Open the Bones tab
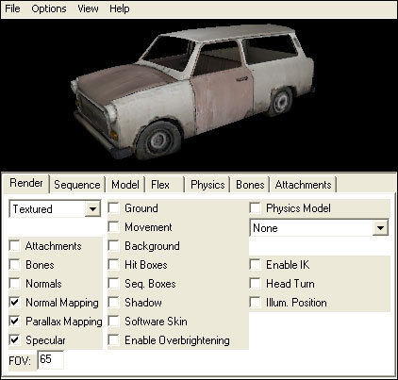The image size is (398, 380). 250,185
